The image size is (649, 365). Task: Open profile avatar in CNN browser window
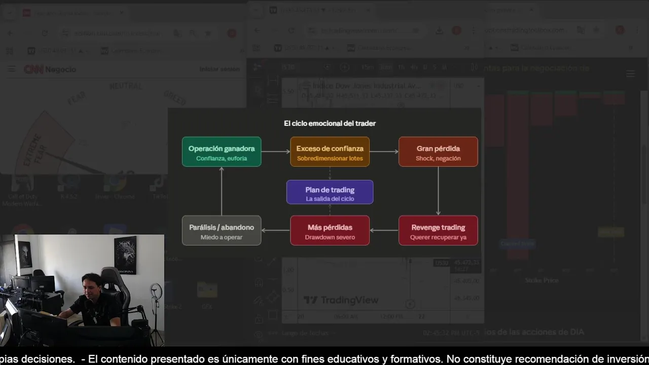(x=232, y=33)
